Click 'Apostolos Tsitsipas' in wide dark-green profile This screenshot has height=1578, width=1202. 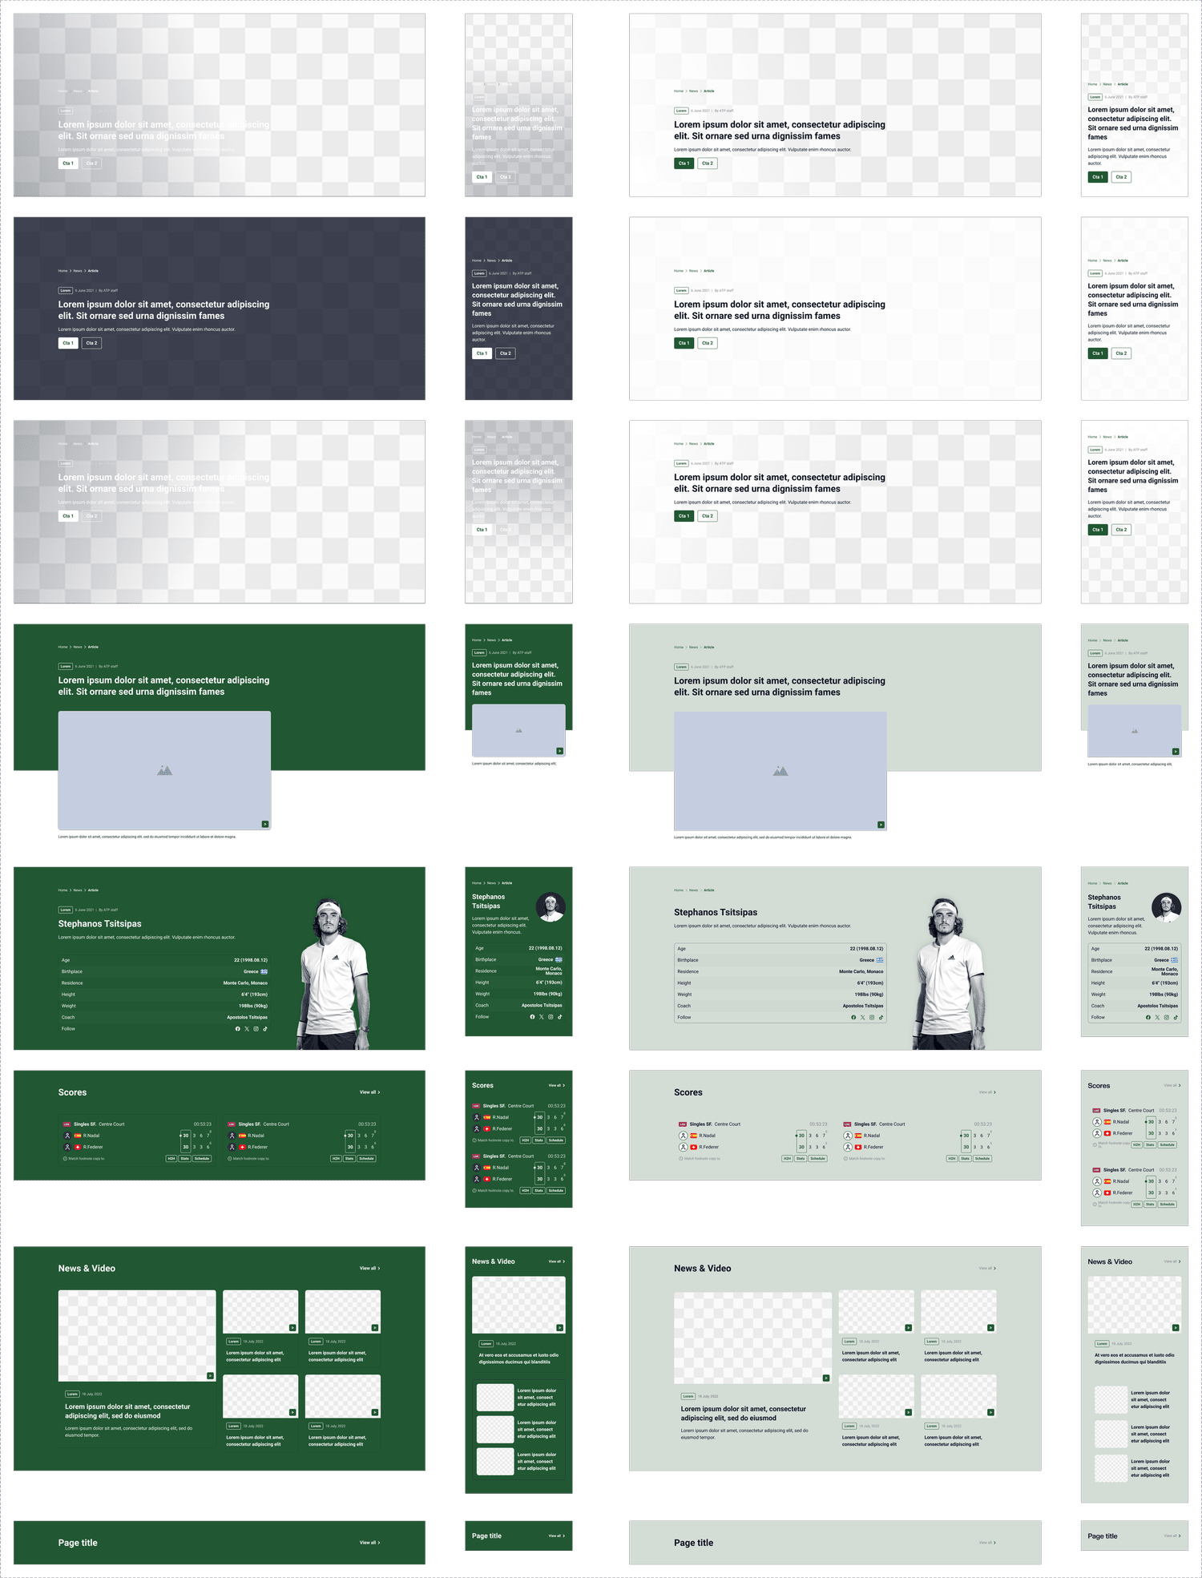pyautogui.click(x=247, y=1017)
